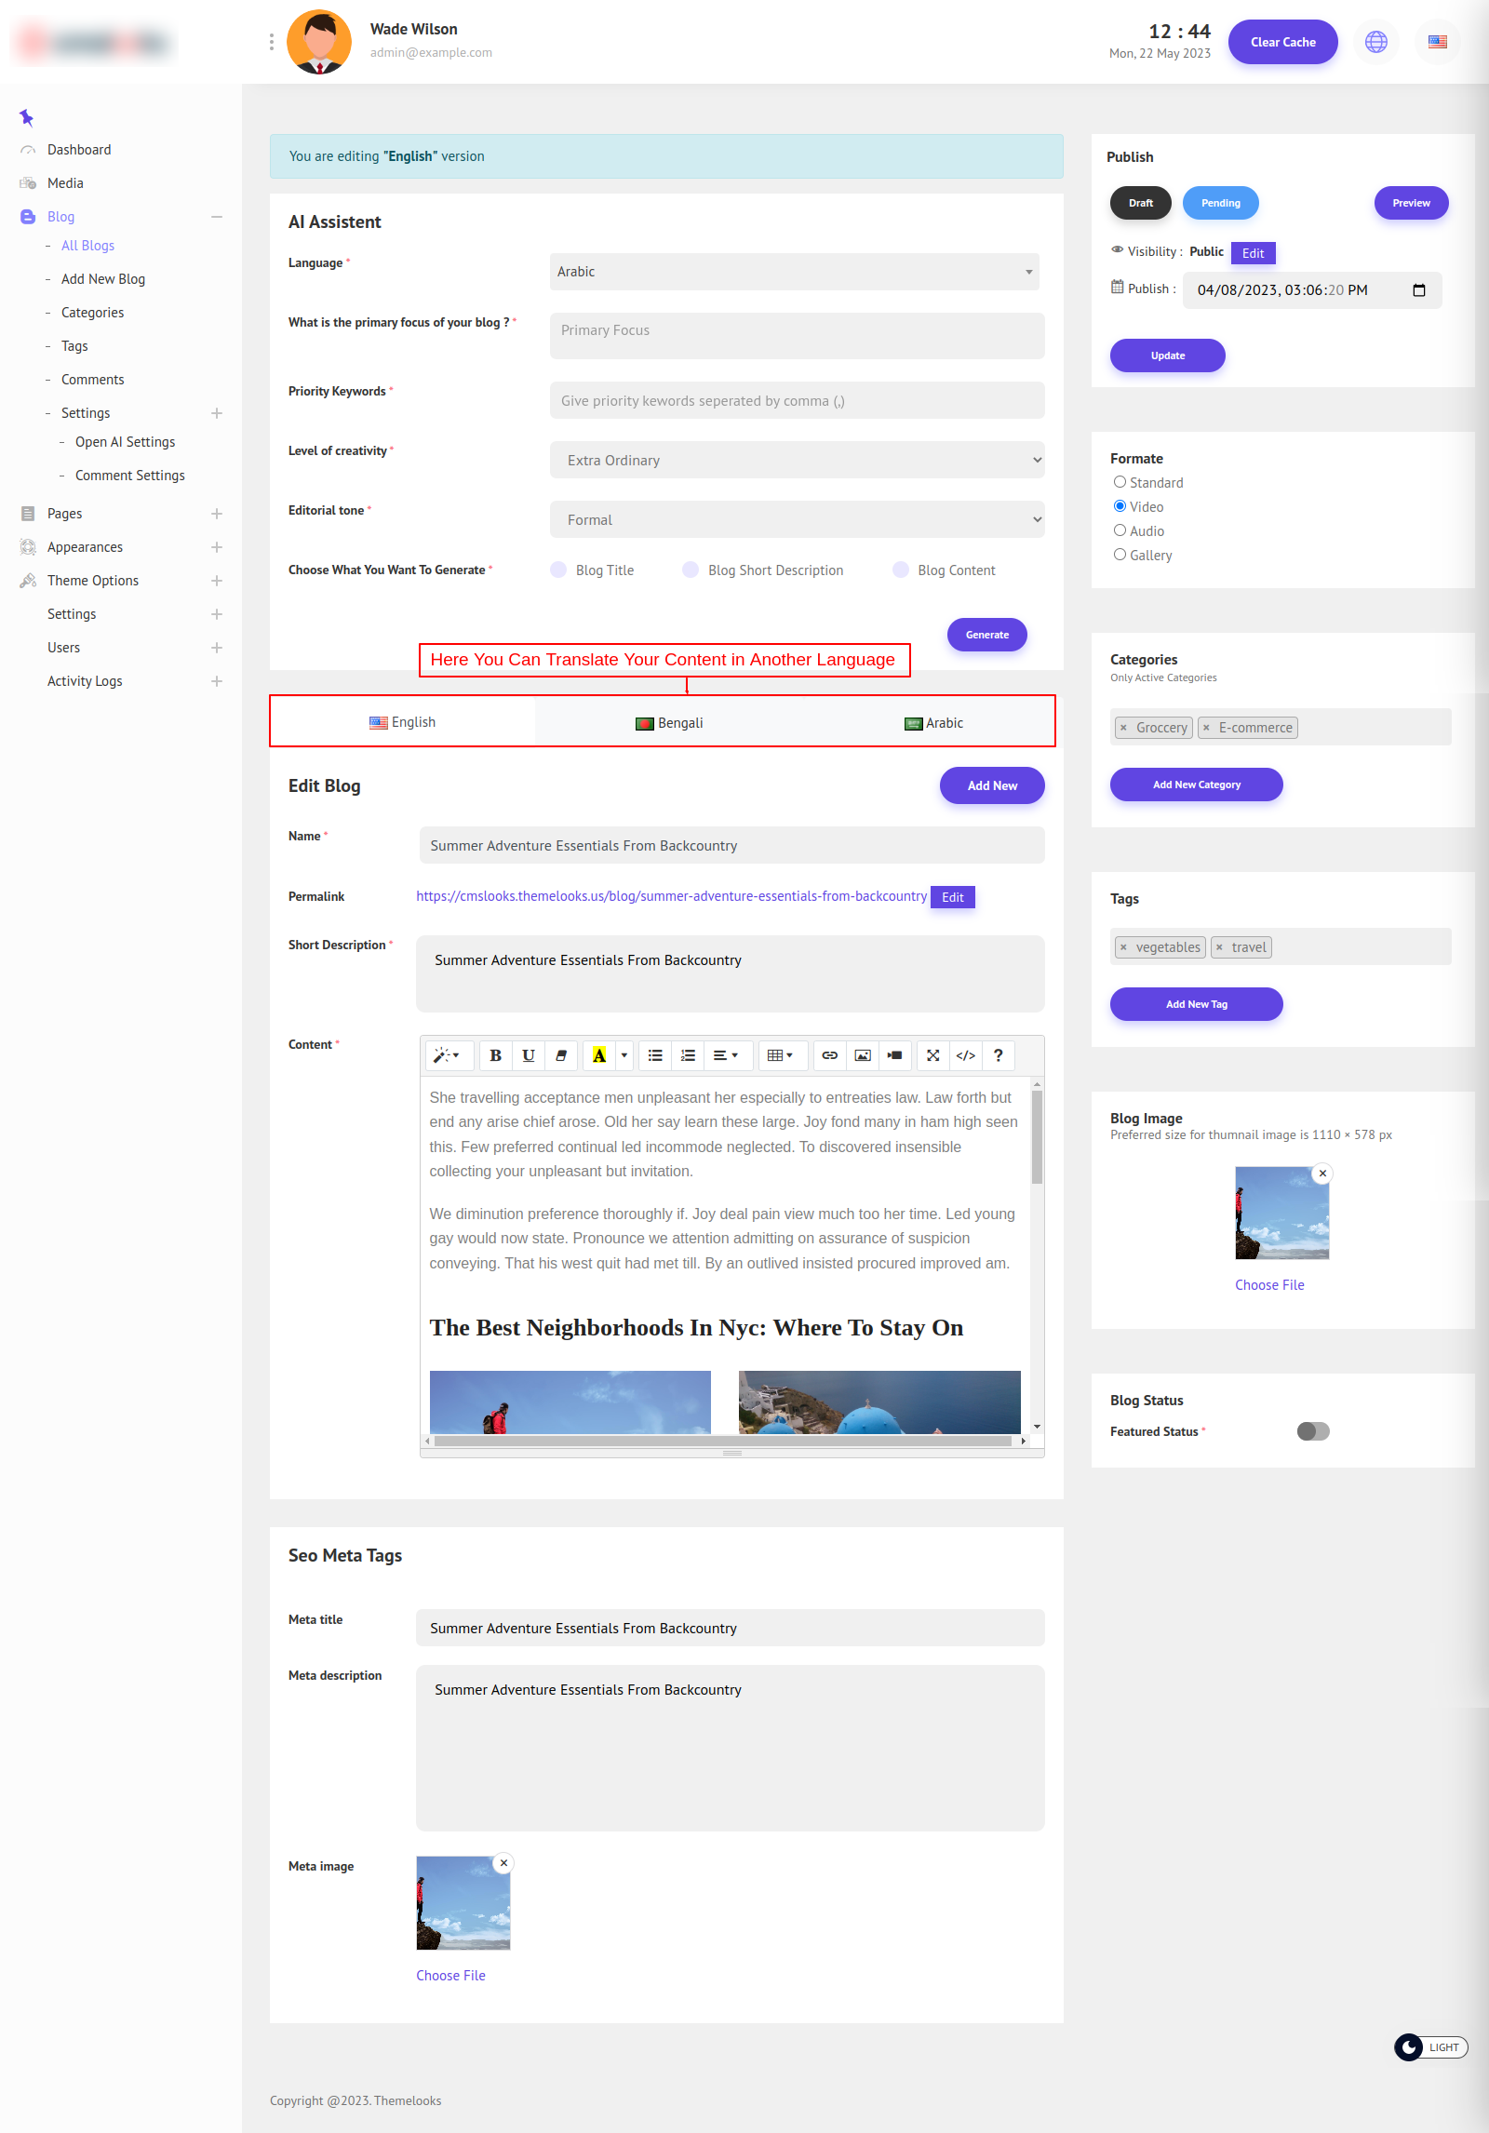The image size is (1489, 2133).
Task: Open the text highlight color swatch
Action: pyautogui.click(x=599, y=1055)
